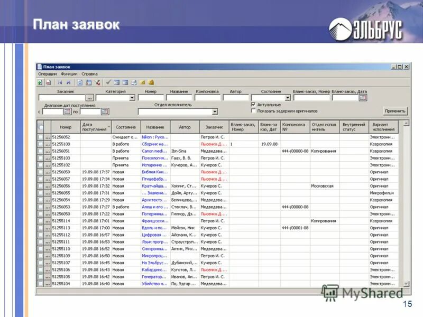Click the green plus add-request icon

(40, 82)
